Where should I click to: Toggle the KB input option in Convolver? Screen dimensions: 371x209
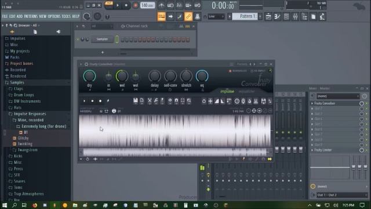pos(258,71)
